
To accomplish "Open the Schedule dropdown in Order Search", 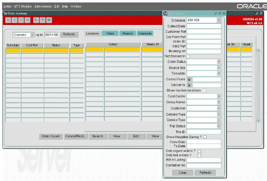I will coord(219,20).
